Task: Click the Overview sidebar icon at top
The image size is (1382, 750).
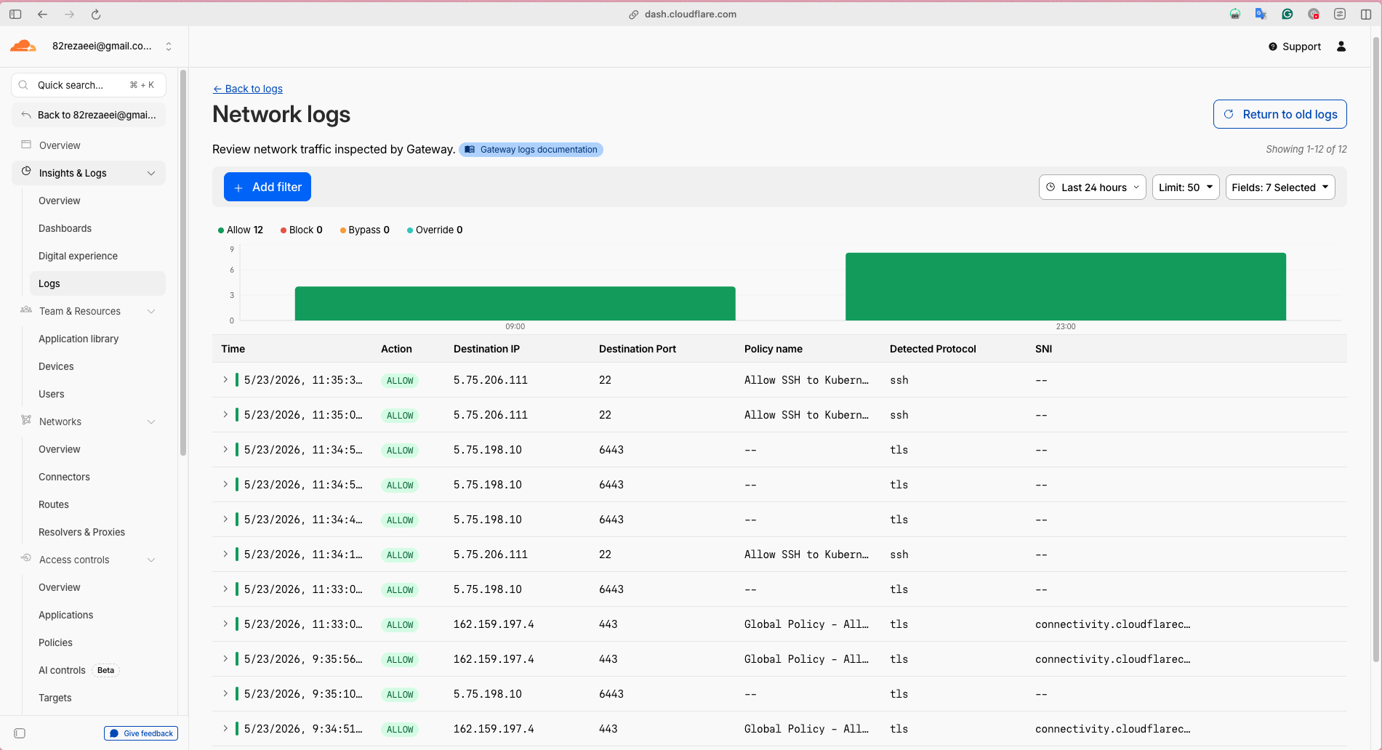Action: click(26, 145)
